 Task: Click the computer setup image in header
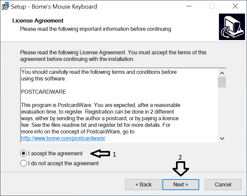(x=232, y=27)
